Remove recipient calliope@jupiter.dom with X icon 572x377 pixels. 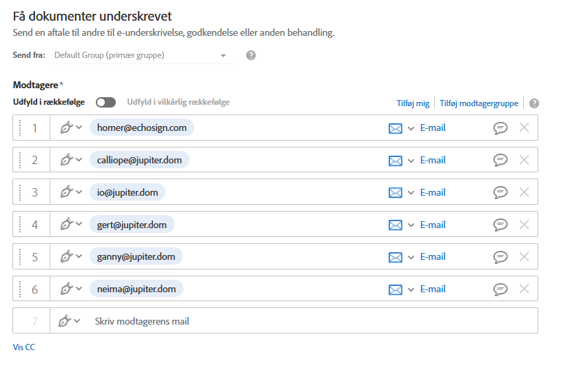pos(524,160)
